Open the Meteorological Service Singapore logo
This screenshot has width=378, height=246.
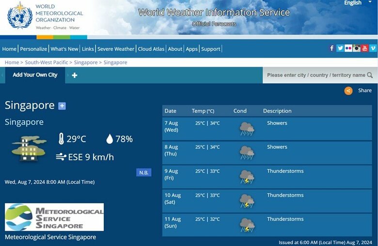click(x=54, y=217)
